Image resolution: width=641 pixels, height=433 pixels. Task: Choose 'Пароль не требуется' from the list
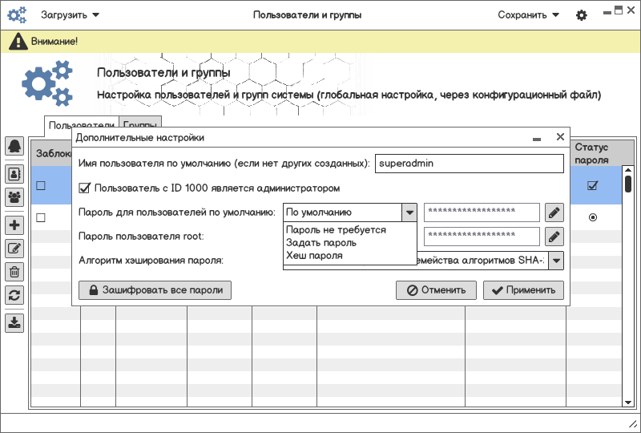point(336,230)
